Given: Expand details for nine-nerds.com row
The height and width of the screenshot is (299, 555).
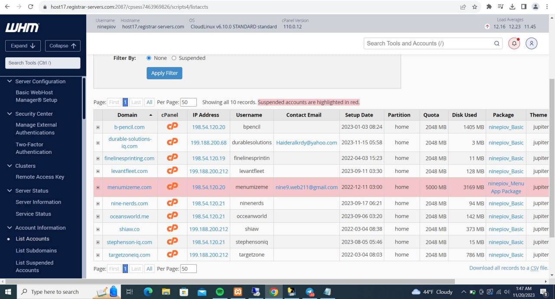Looking at the screenshot, I should pyautogui.click(x=98, y=204).
